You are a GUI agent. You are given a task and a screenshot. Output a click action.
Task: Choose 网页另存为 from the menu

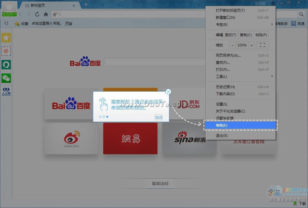coord(241,55)
